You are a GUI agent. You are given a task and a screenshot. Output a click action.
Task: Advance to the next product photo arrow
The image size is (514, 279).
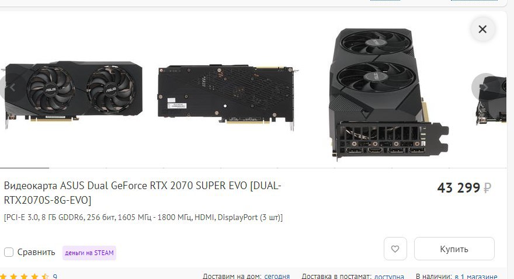(484, 87)
